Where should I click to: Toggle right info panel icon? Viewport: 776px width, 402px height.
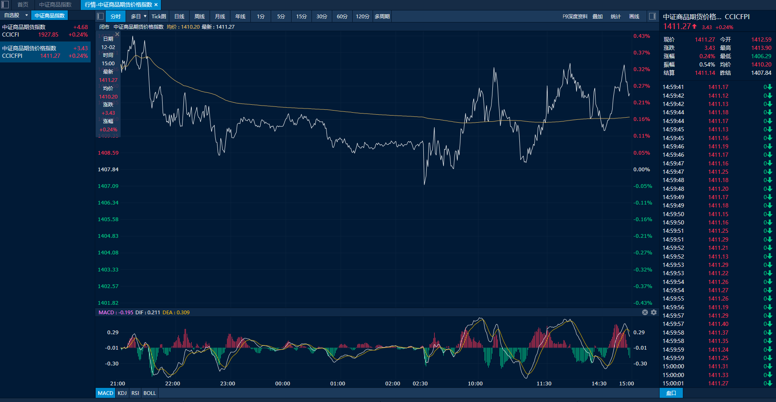(x=652, y=16)
